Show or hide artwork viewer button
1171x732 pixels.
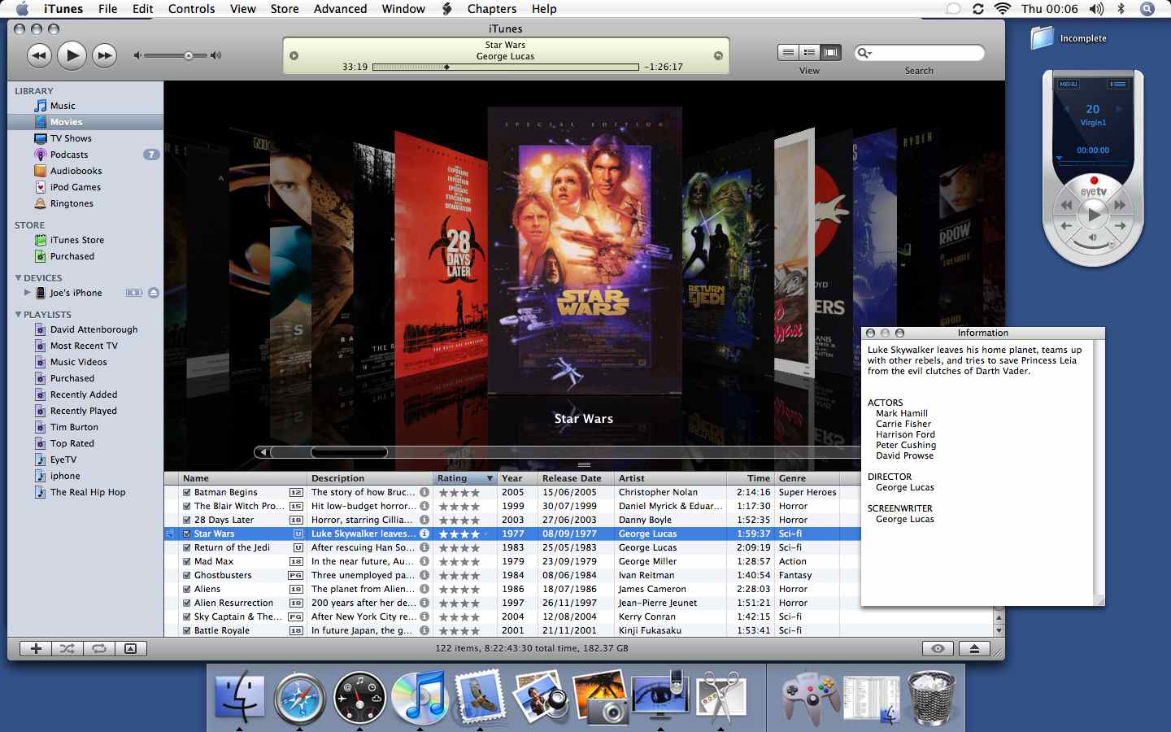pyautogui.click(x=130, y=648)
